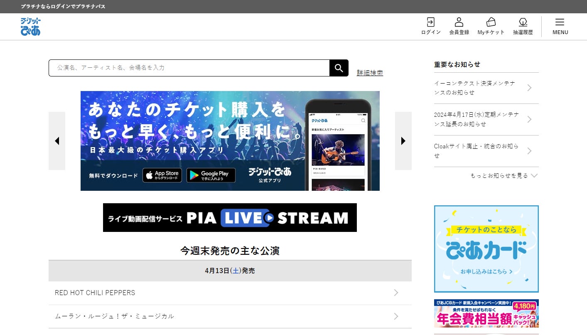Open 2024年4月17日 定期メンテナンス延長 notice
587x335 pixels.
pyautogui.click(x=486, y=120)
